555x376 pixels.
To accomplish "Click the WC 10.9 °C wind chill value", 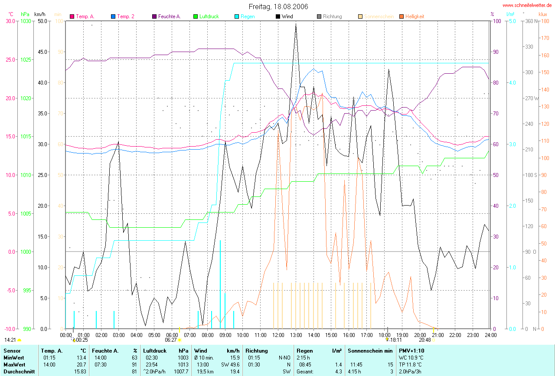I will pos(411,358).
